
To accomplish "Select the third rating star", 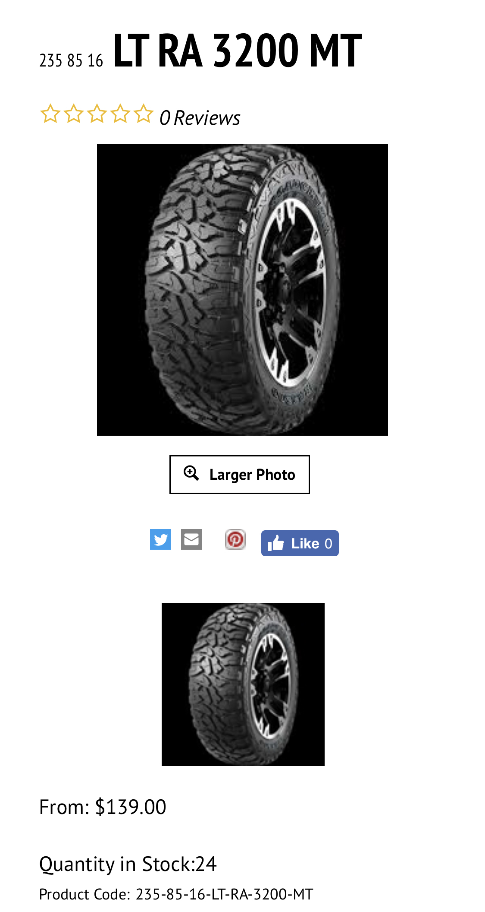I will tap(97, 114).
